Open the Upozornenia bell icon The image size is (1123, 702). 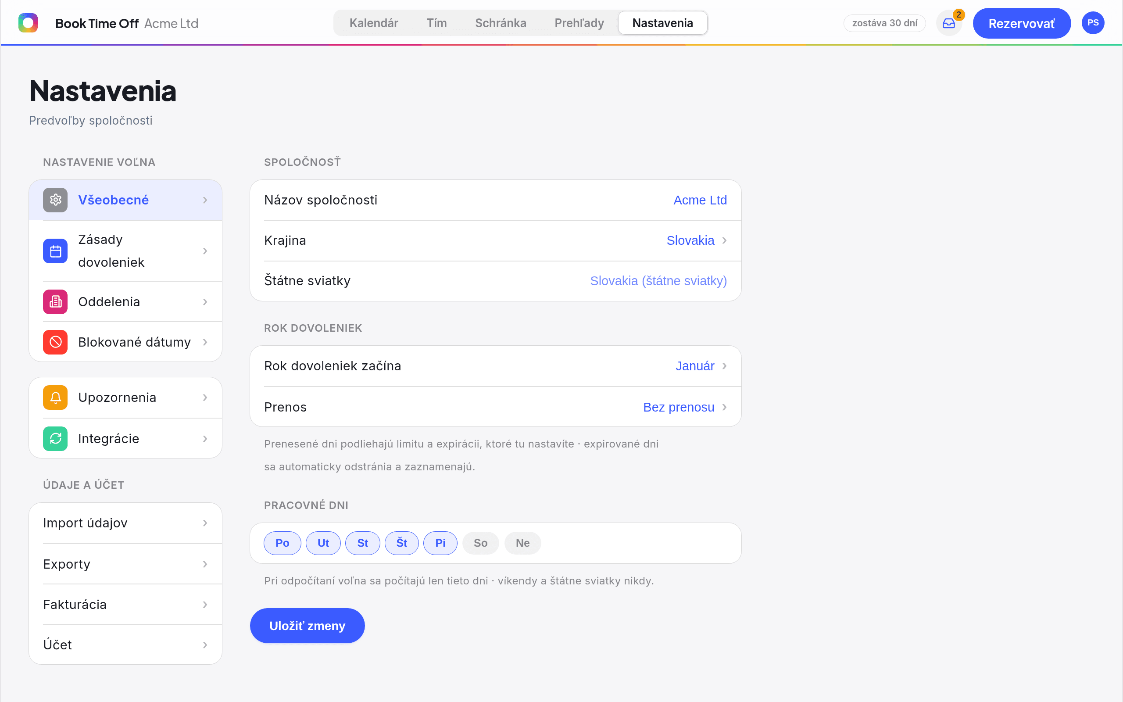pos(55,398)
